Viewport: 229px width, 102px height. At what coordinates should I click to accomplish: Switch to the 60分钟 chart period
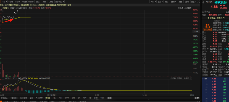tap(31, 2)
